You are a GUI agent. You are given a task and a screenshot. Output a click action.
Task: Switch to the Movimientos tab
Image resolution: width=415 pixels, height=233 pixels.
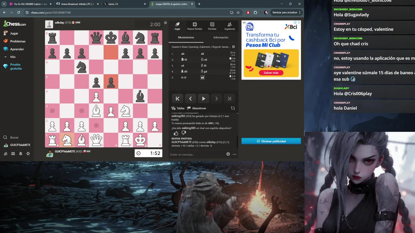pyautogui.click(x=186, y=38)
